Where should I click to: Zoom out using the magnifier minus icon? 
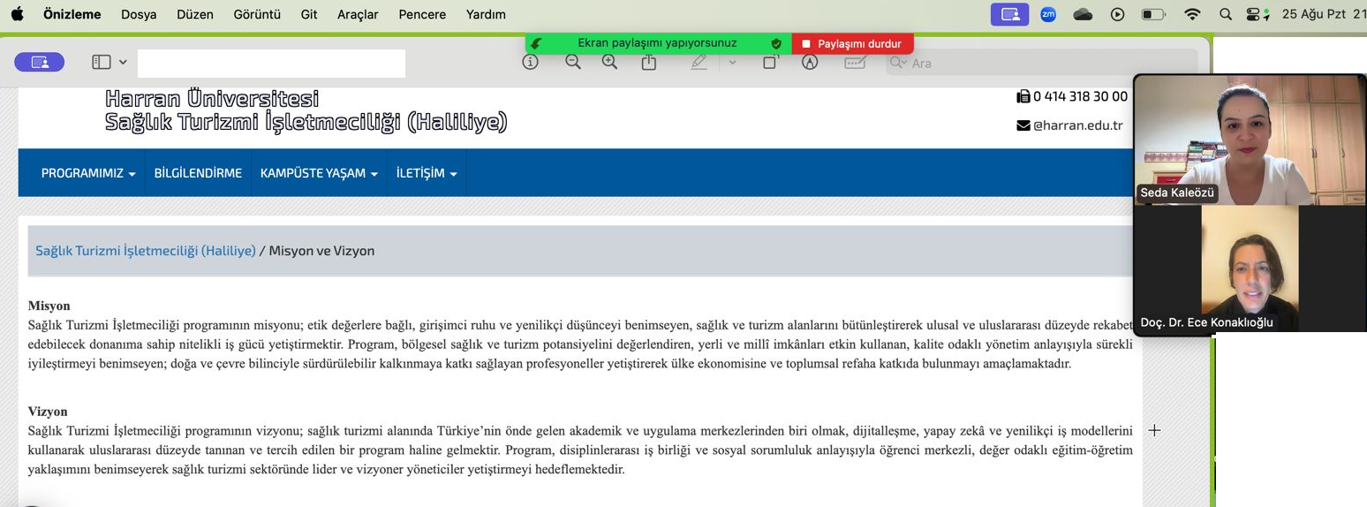573,63
